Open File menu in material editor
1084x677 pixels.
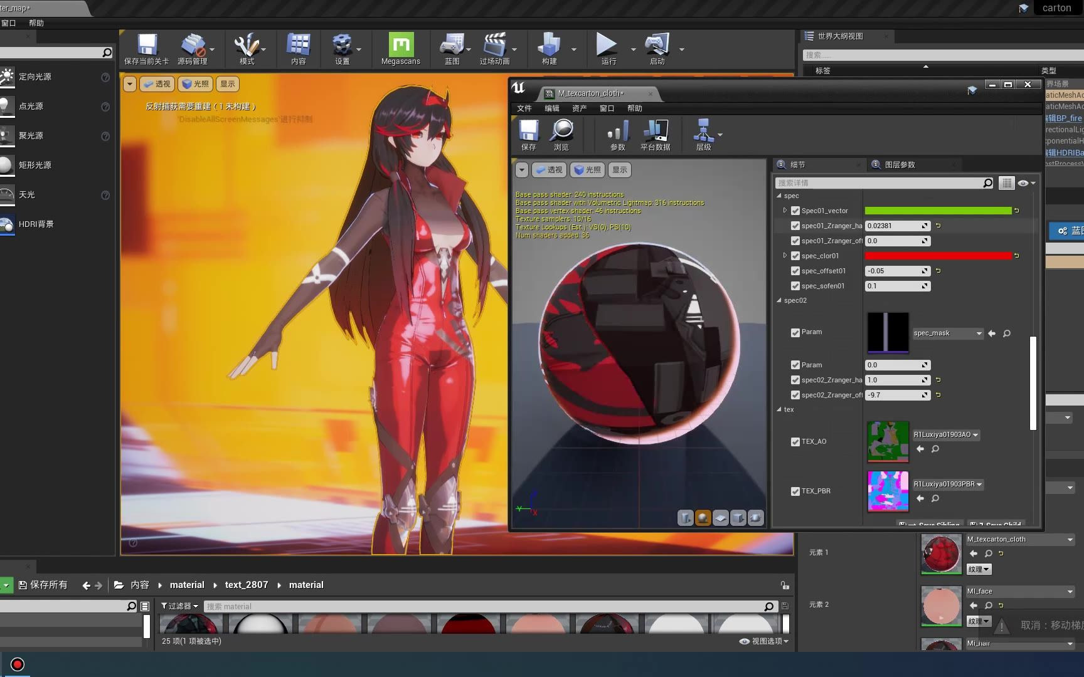(x=524, y=108)
